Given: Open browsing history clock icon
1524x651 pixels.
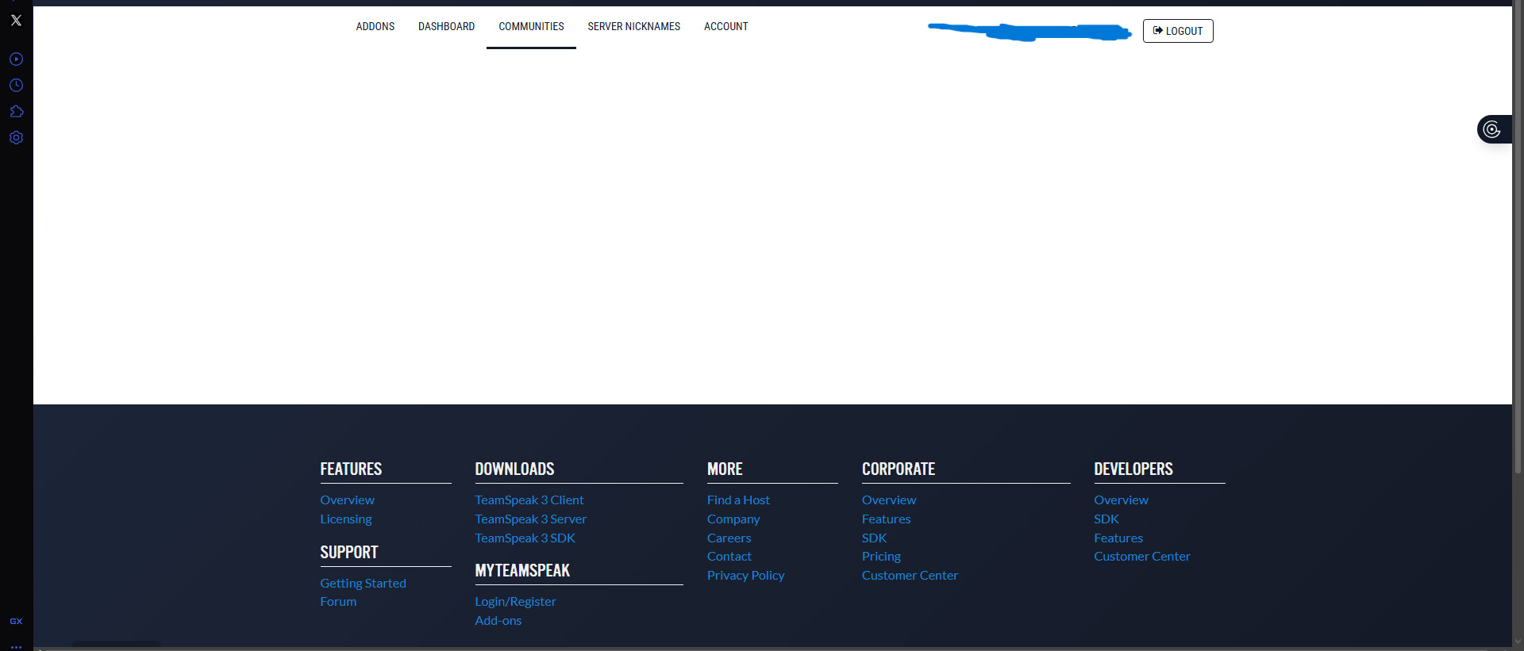Looking at the screenshot, I should pyautogui.click(x=16, y=86).
